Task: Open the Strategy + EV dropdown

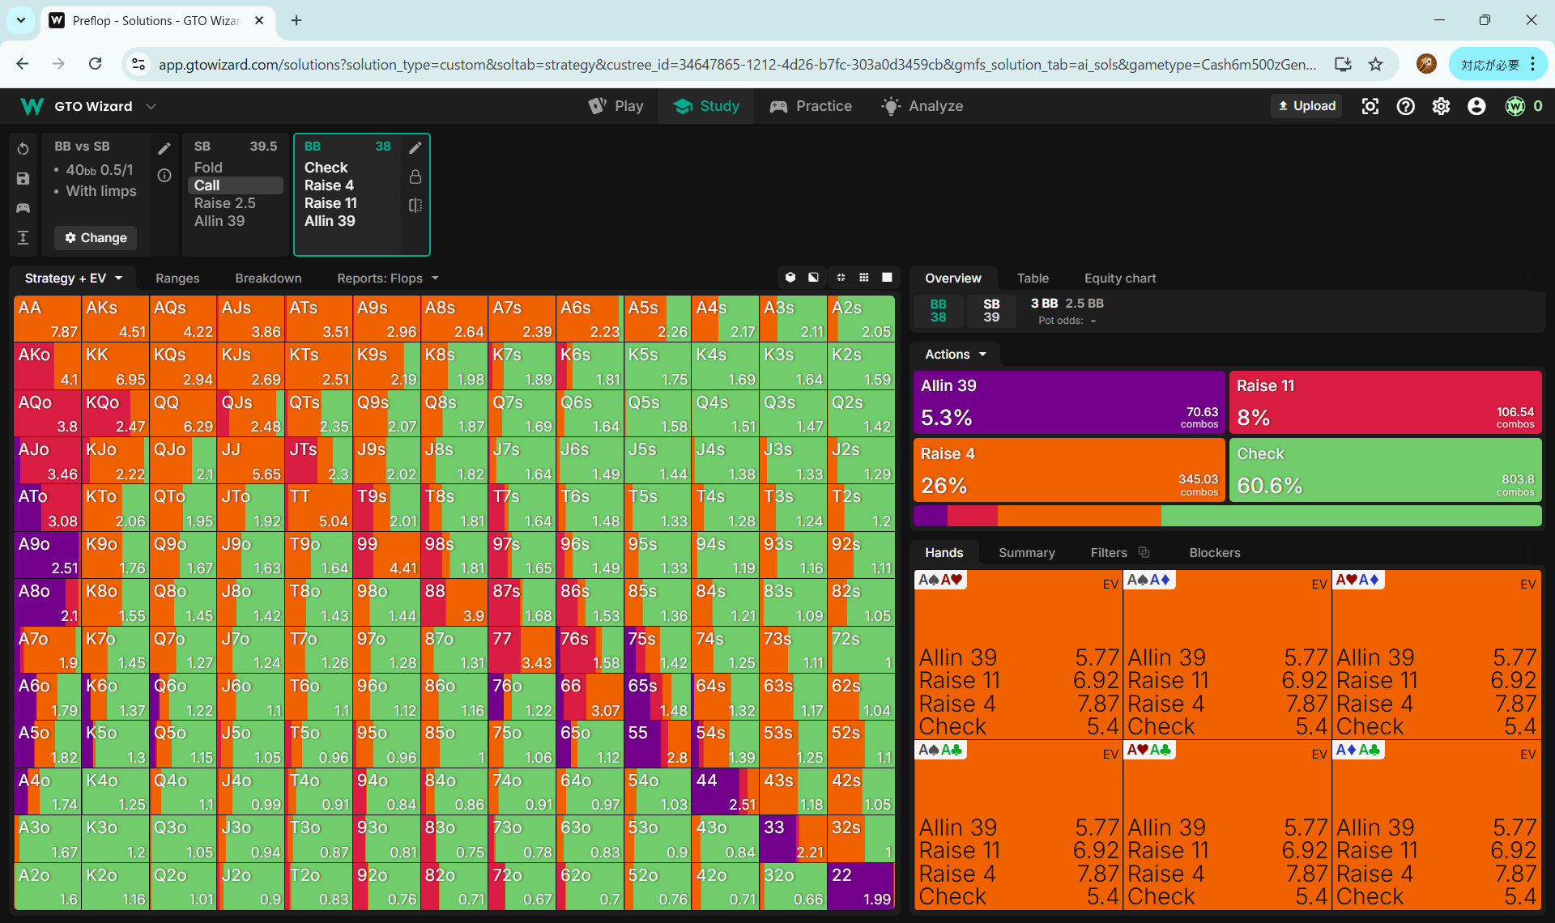Action: (x=73, y=278)
